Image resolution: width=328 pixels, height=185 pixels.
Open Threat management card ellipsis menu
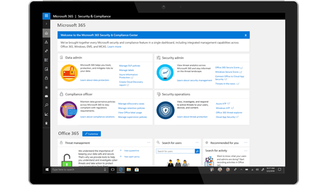pyautogui.click(x=149, y=143)
